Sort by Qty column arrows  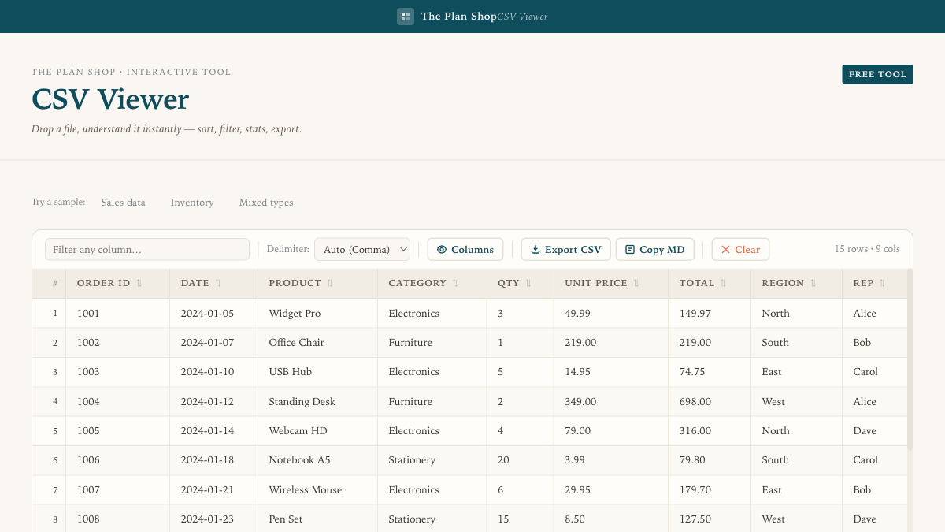pyautogui.click(x=528, y=283)
